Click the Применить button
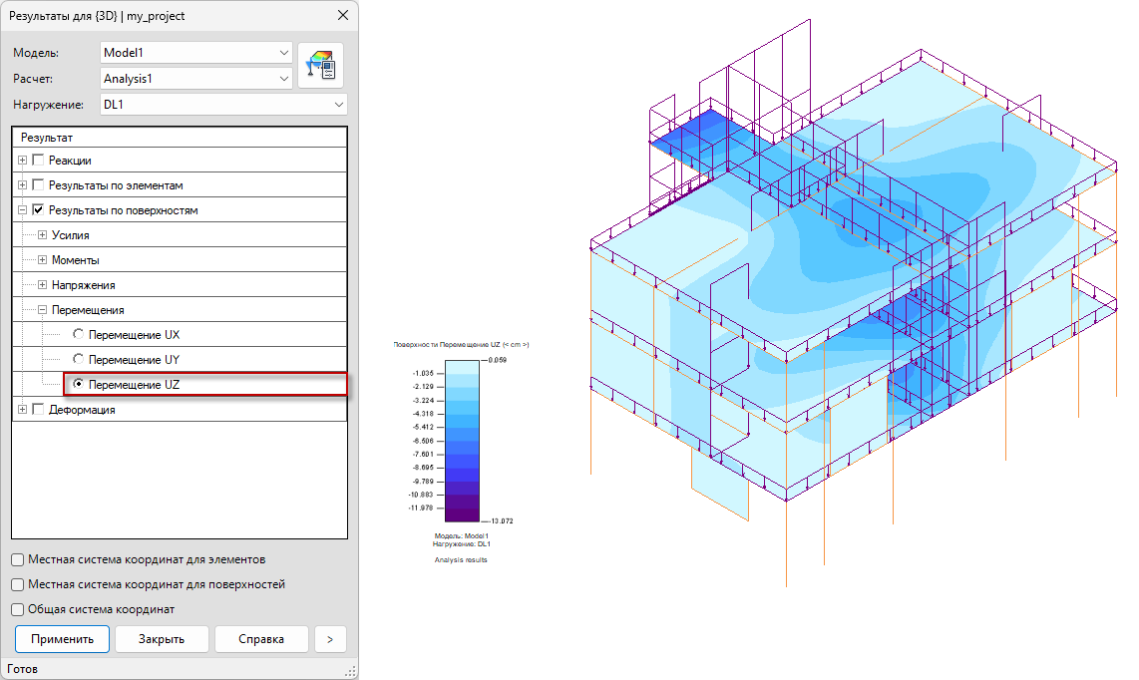Screen dimensions: 1139x680 pyautogui.click(x=63, y=639)
